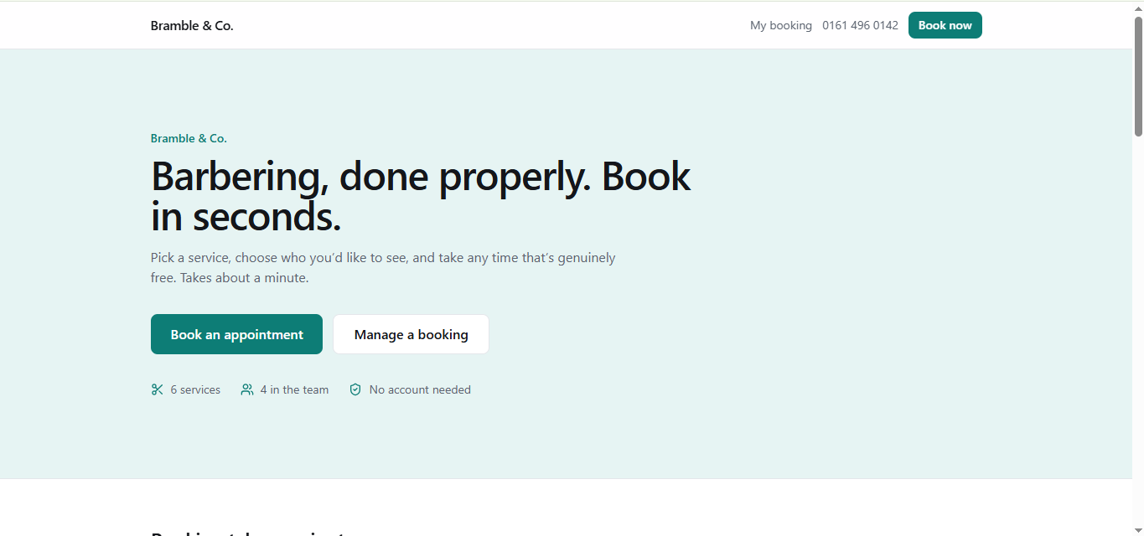Click the people icon beside 4 in the team
The height and width of the screenshot is (536, 1144).
click(x=247, y=389)
